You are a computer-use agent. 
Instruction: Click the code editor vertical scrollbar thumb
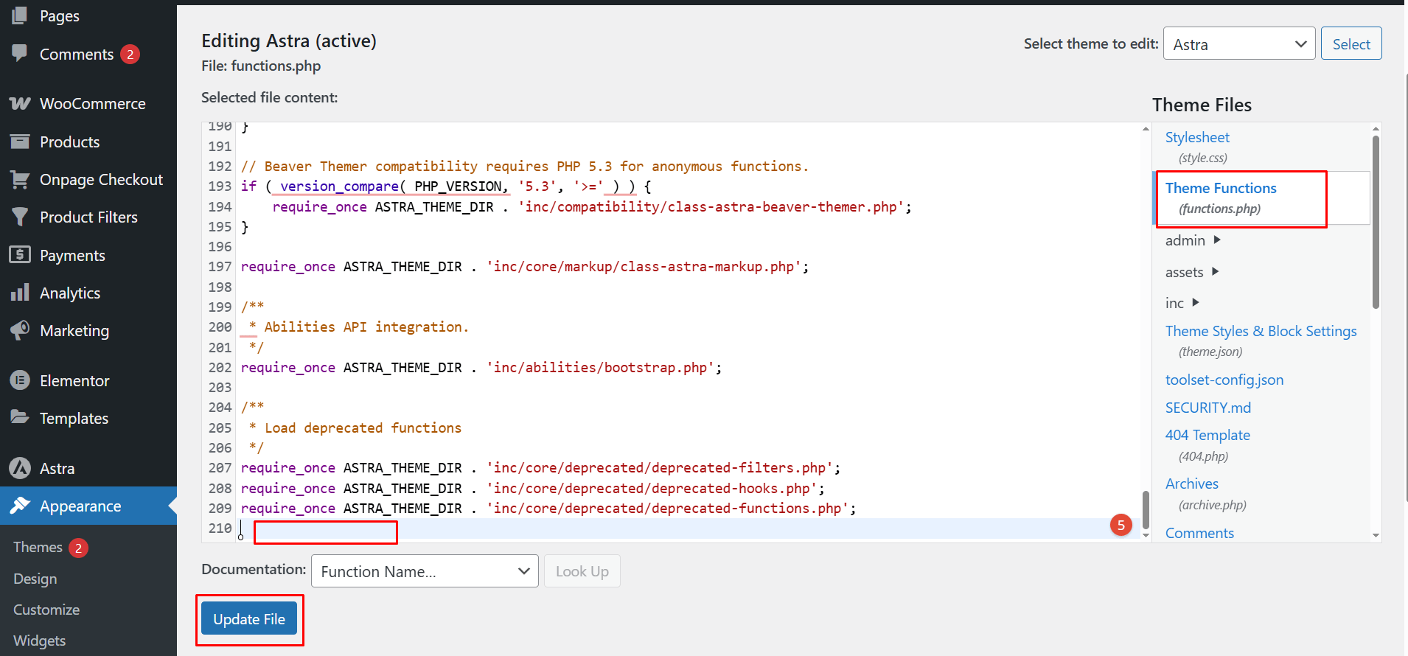tap(1146, 509)
